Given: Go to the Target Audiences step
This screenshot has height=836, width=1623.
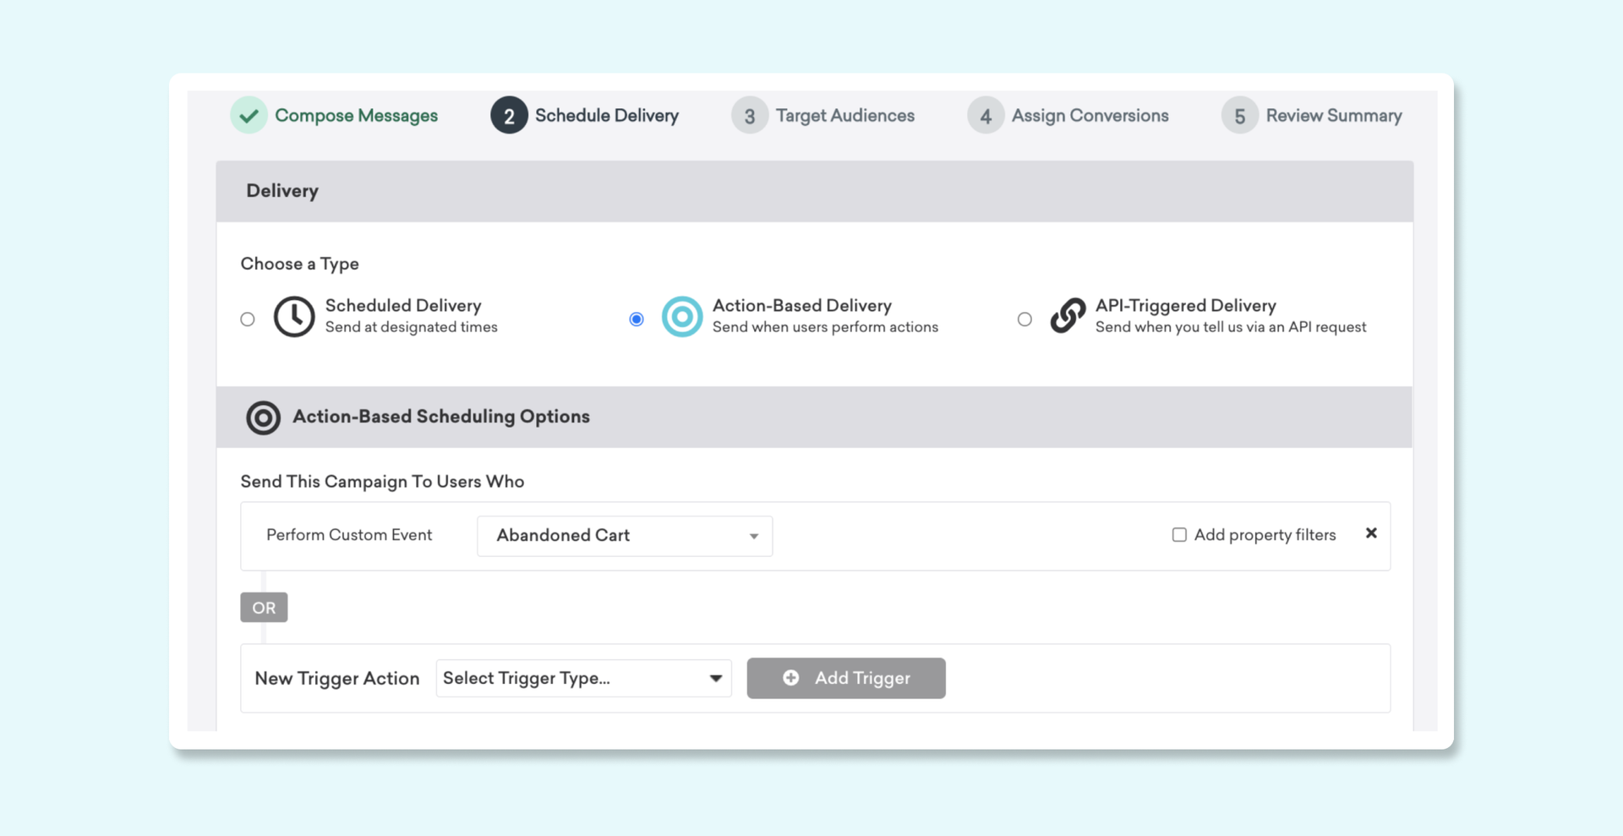Looking at the screenshot, I should coord(844,116).
